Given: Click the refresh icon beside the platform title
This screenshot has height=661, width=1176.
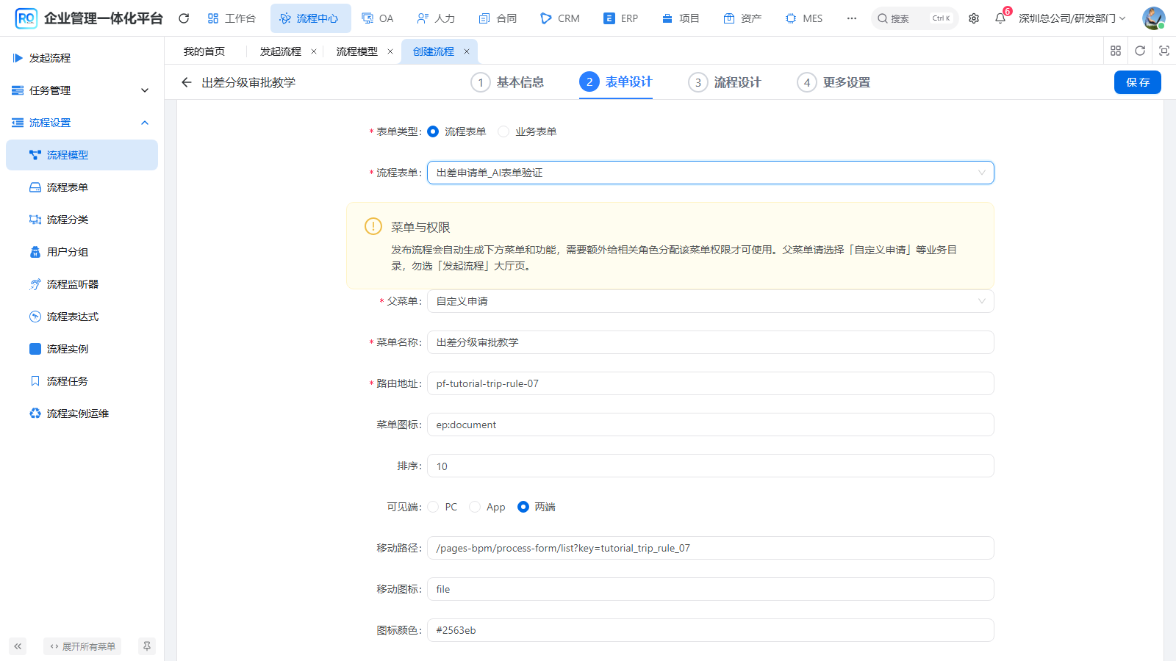Looking at the screenshot, I should tap(184, 18).
